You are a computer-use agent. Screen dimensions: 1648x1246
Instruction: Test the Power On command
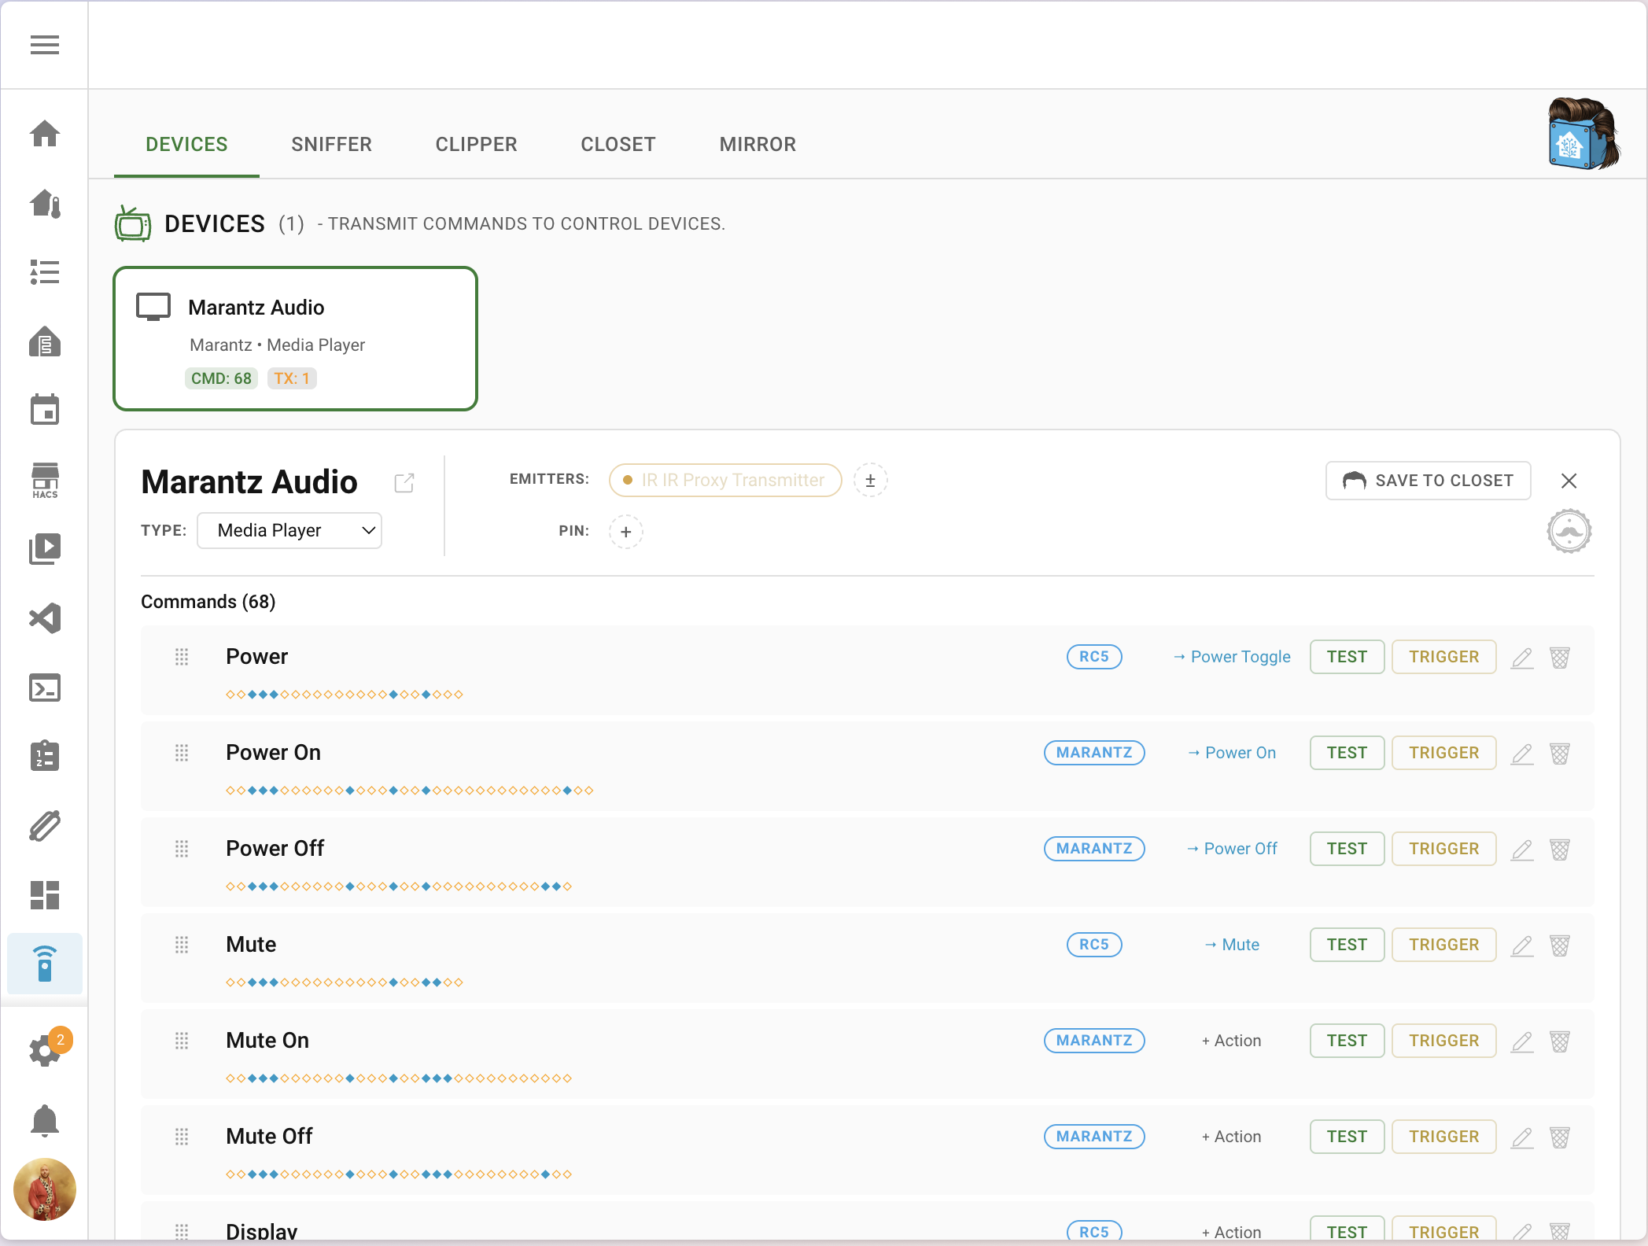[x=1347, y=753]
